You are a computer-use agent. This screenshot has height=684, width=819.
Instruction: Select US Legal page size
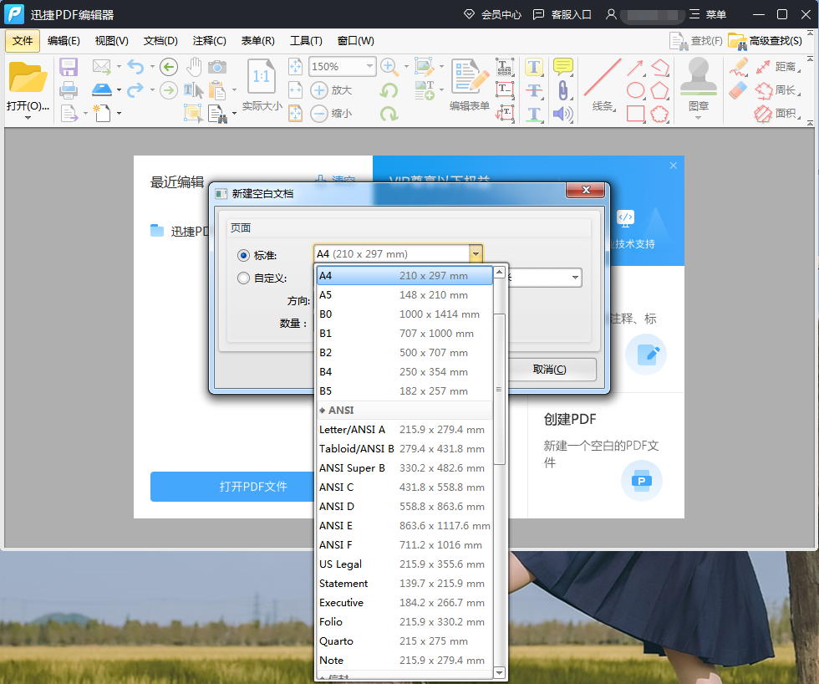(404, 564)
